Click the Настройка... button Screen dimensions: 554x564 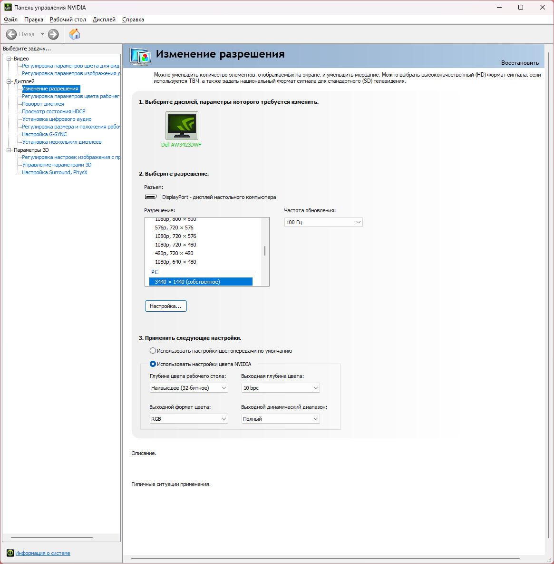pyautogui.click(x=165, y=306)
